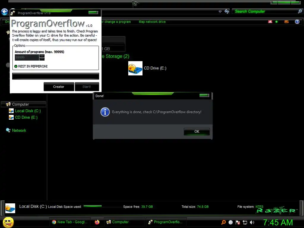Image resolution: width=304 pixels, height=228 pixels.
Task: Click the amount of programs number field
Action: [x=27, y=57]
